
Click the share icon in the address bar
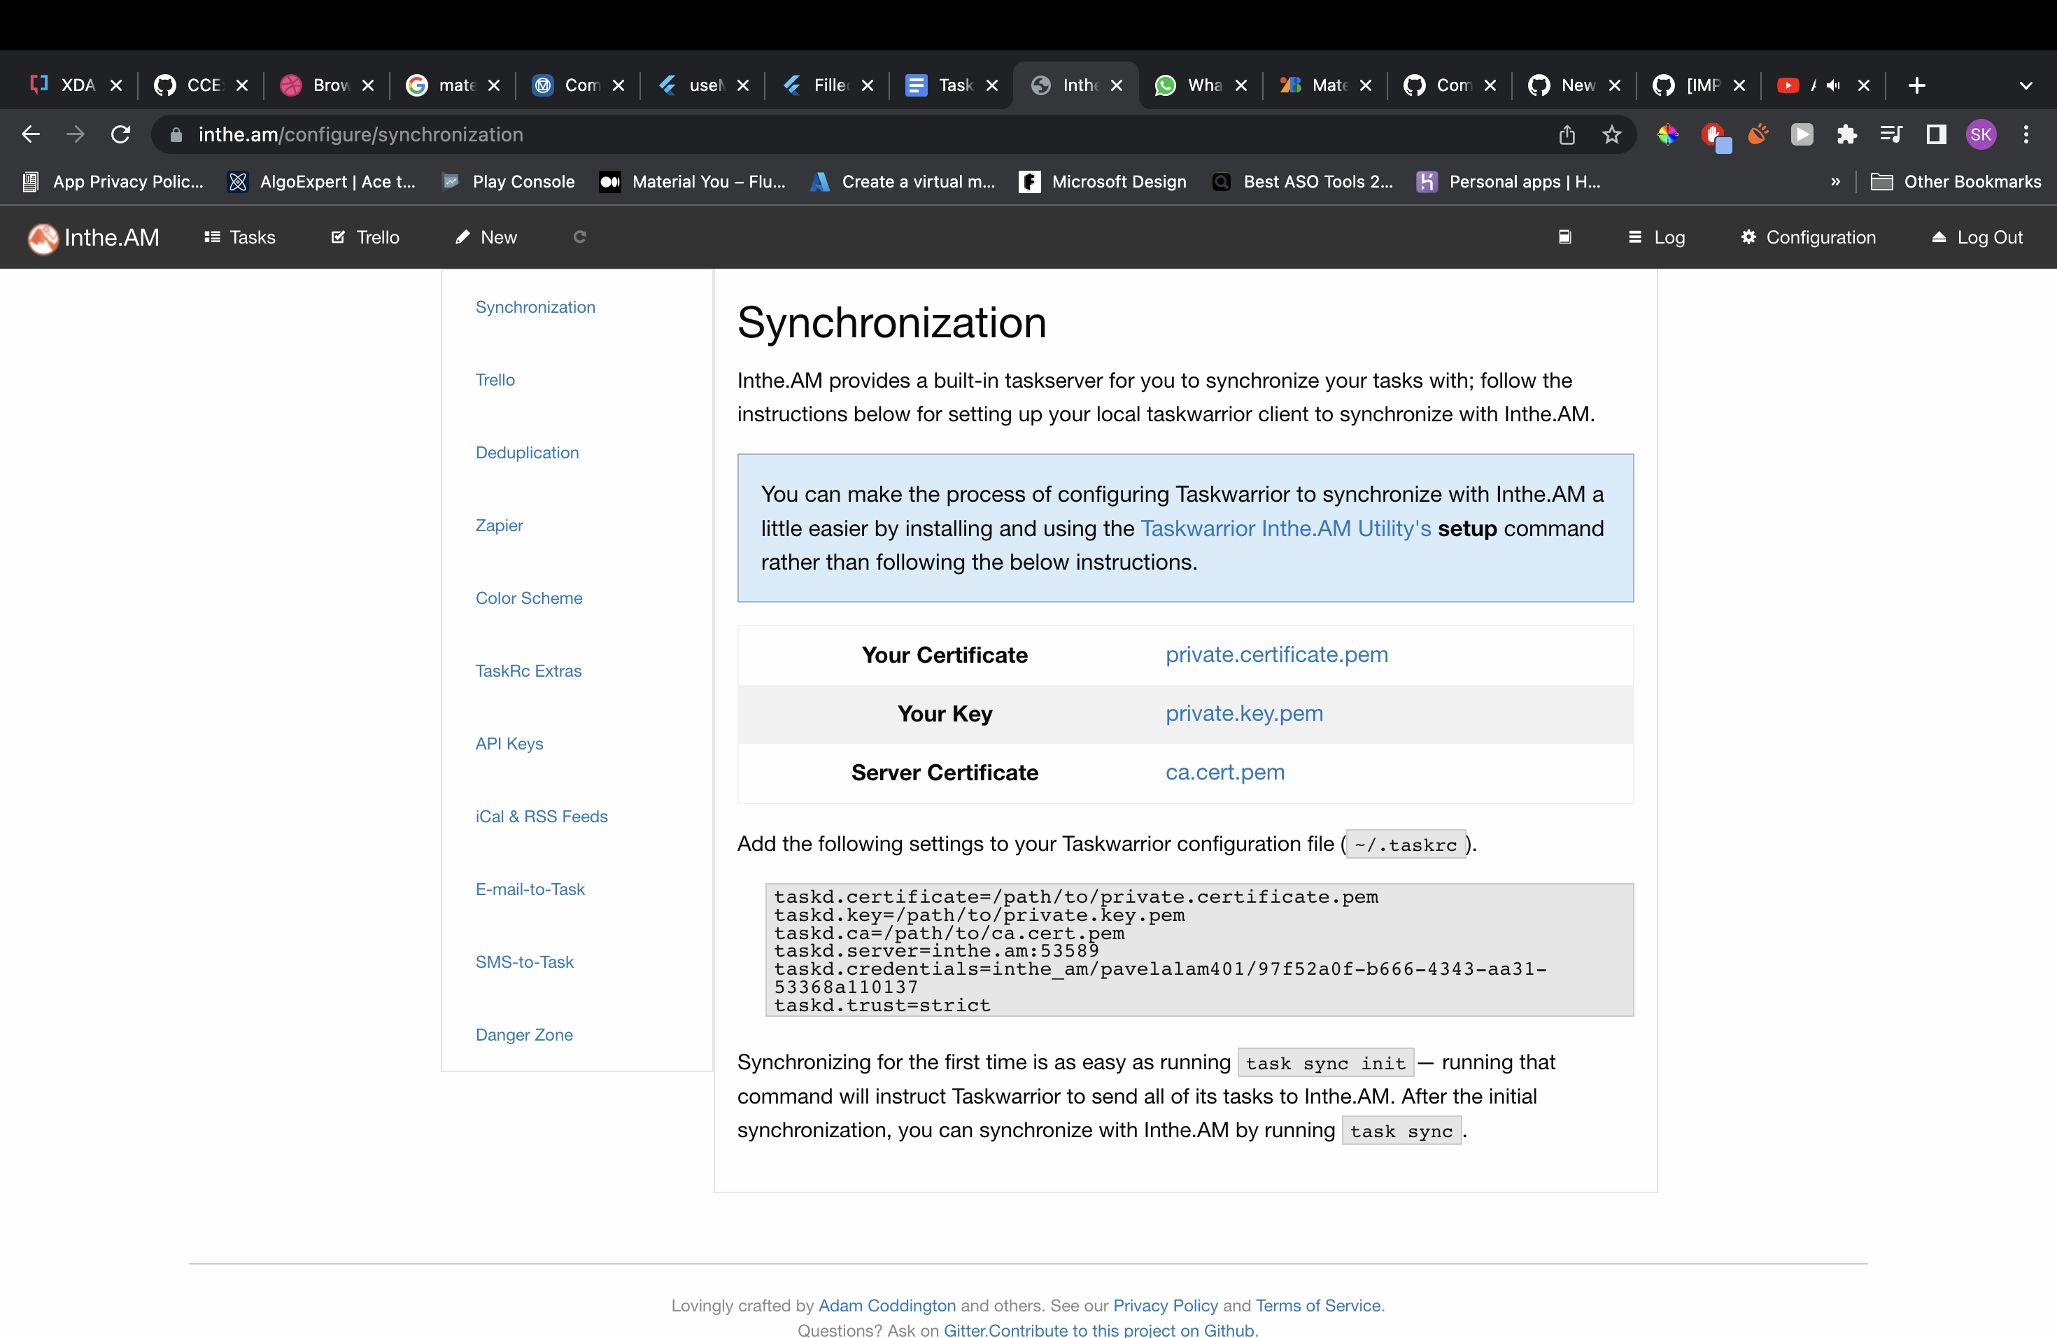pos(1567,135)
